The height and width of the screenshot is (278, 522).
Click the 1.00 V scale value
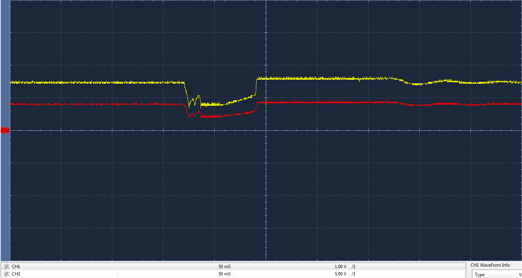(x=340, y=267)
